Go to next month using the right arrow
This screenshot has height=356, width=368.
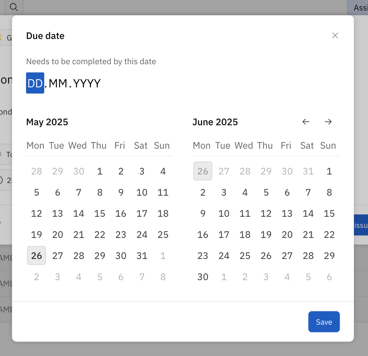pos(328,122)
